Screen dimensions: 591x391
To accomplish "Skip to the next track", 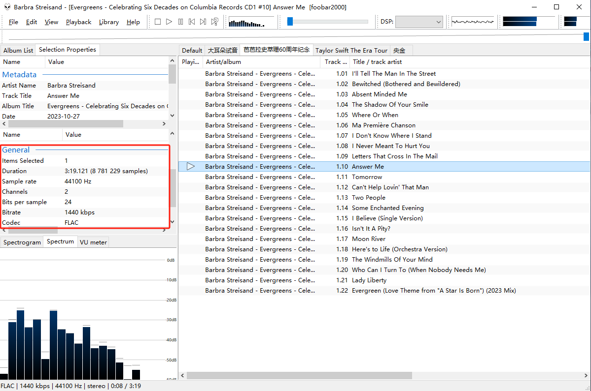I will pos(203,22).
